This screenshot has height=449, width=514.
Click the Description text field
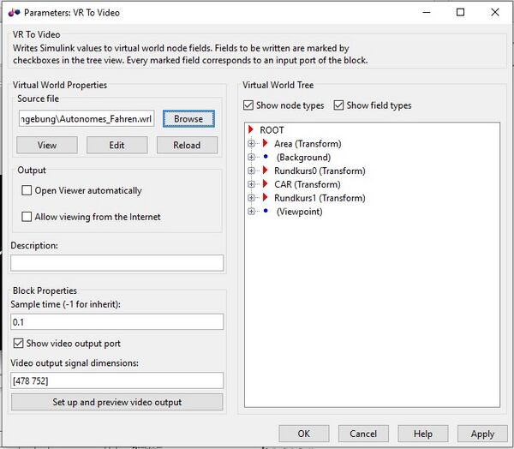[x=117, y=263]
